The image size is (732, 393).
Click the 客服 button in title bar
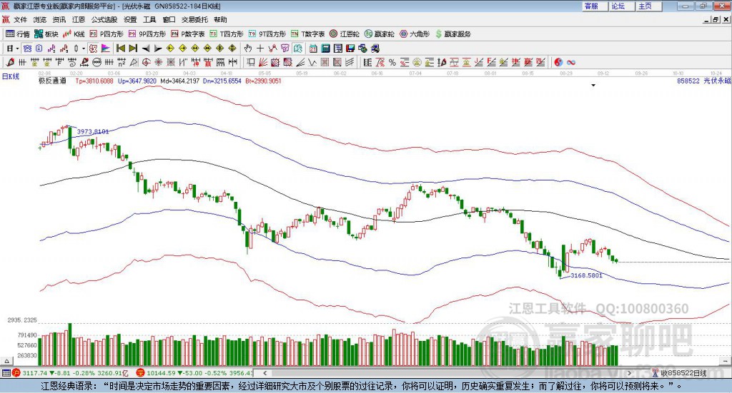point(595,6)
